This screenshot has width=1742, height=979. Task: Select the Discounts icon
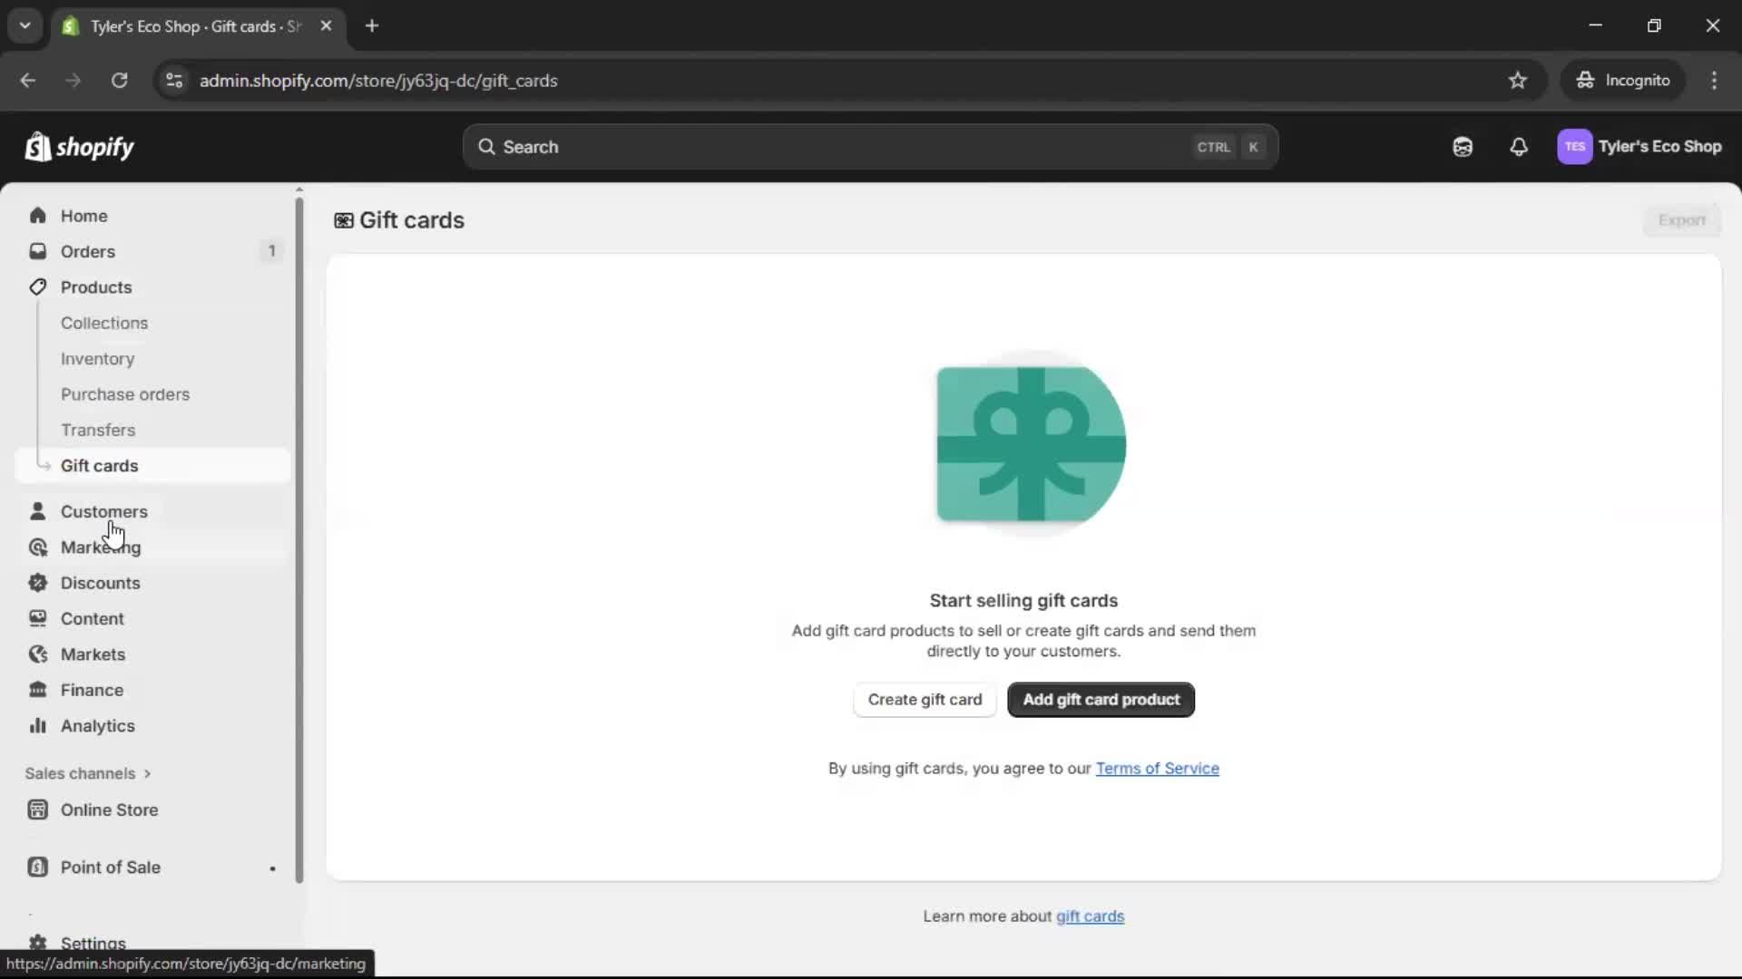click(38, 583)
